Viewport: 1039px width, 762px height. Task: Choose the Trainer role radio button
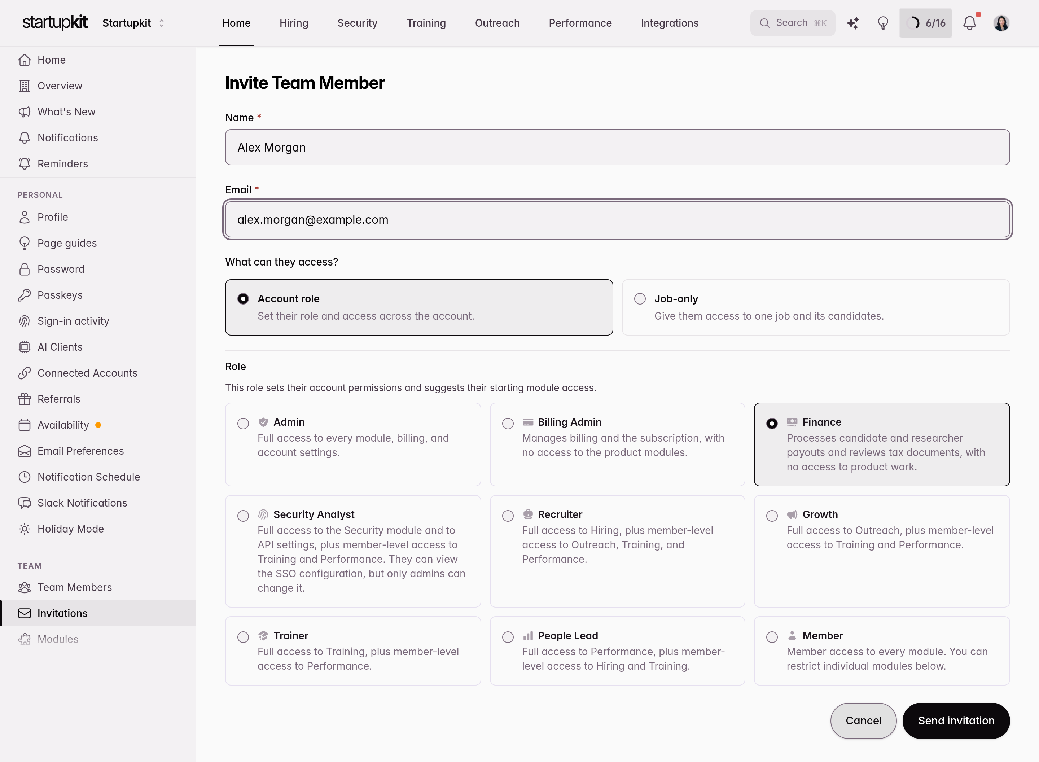243,637
